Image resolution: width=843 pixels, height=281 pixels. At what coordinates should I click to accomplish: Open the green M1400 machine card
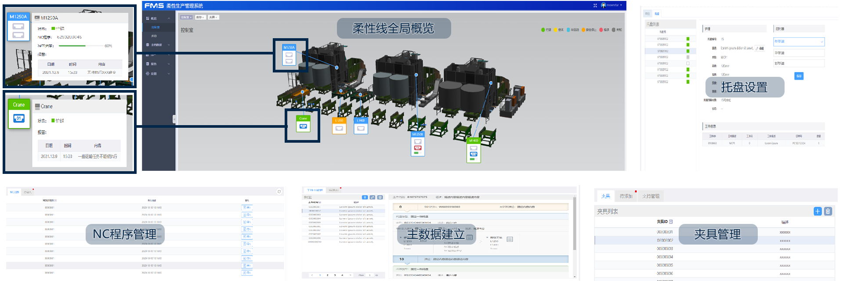(474, 150)
